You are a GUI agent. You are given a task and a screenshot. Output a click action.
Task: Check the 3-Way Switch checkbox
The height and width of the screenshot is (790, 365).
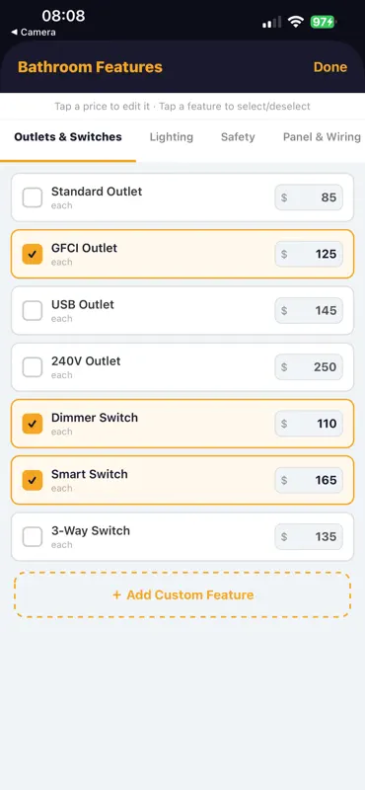pos(33,536)
